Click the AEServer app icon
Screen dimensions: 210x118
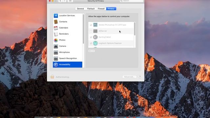point(95,31)
